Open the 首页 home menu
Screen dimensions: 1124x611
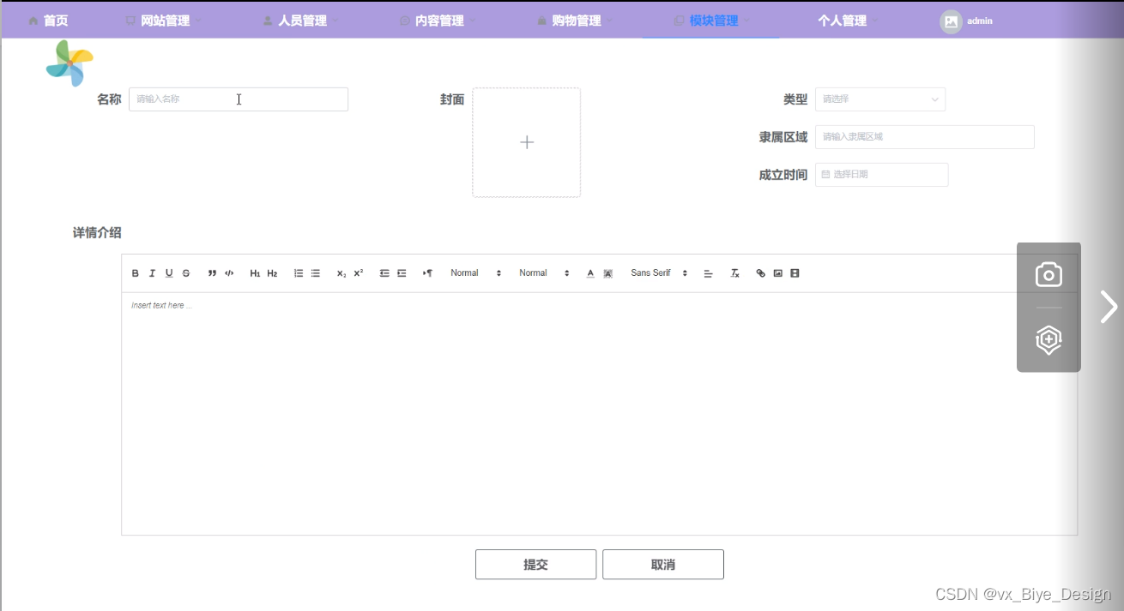pos(48,21)
